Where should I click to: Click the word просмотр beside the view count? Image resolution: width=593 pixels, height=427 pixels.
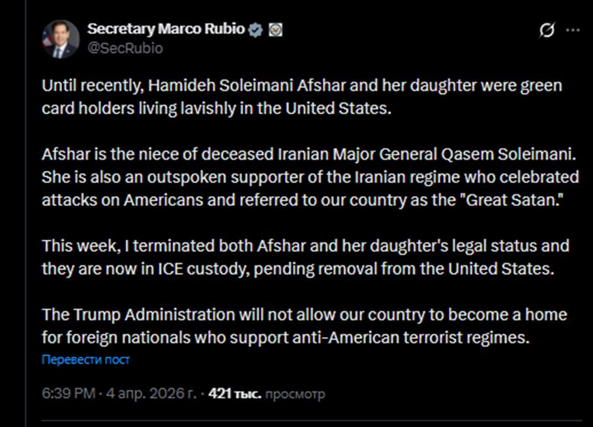(x=296, y=394)
